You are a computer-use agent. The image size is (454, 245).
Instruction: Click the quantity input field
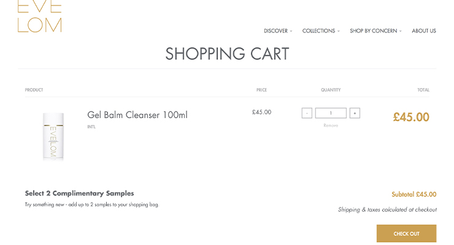click(331, 113)
